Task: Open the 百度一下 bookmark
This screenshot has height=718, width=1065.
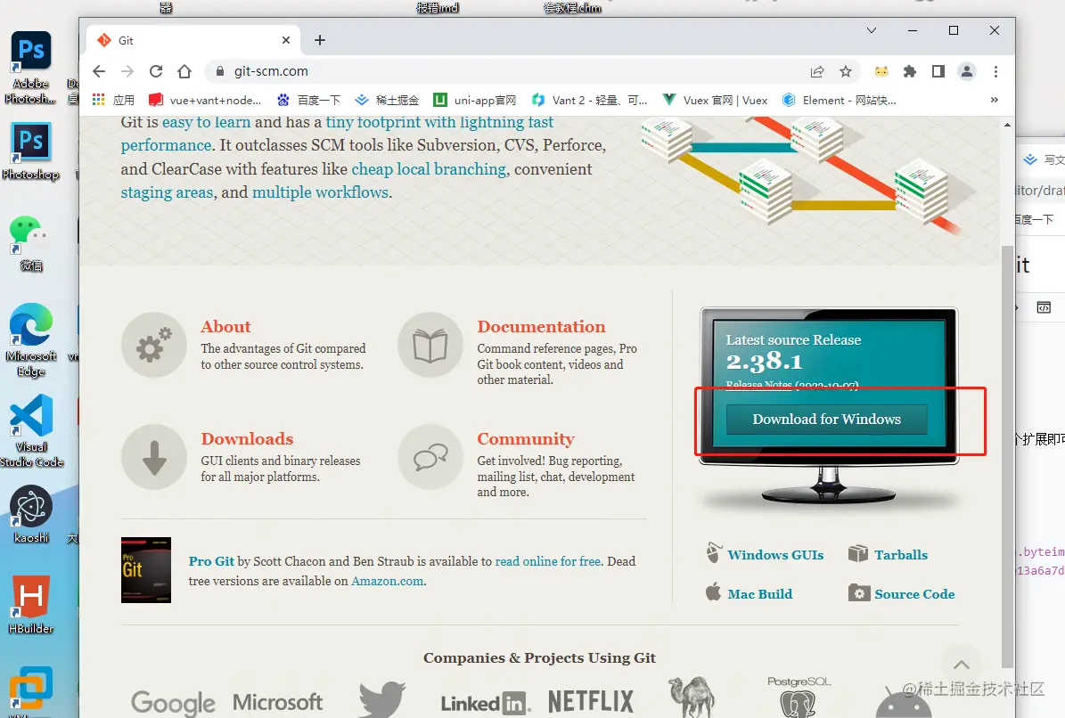Action: [309, 101]
